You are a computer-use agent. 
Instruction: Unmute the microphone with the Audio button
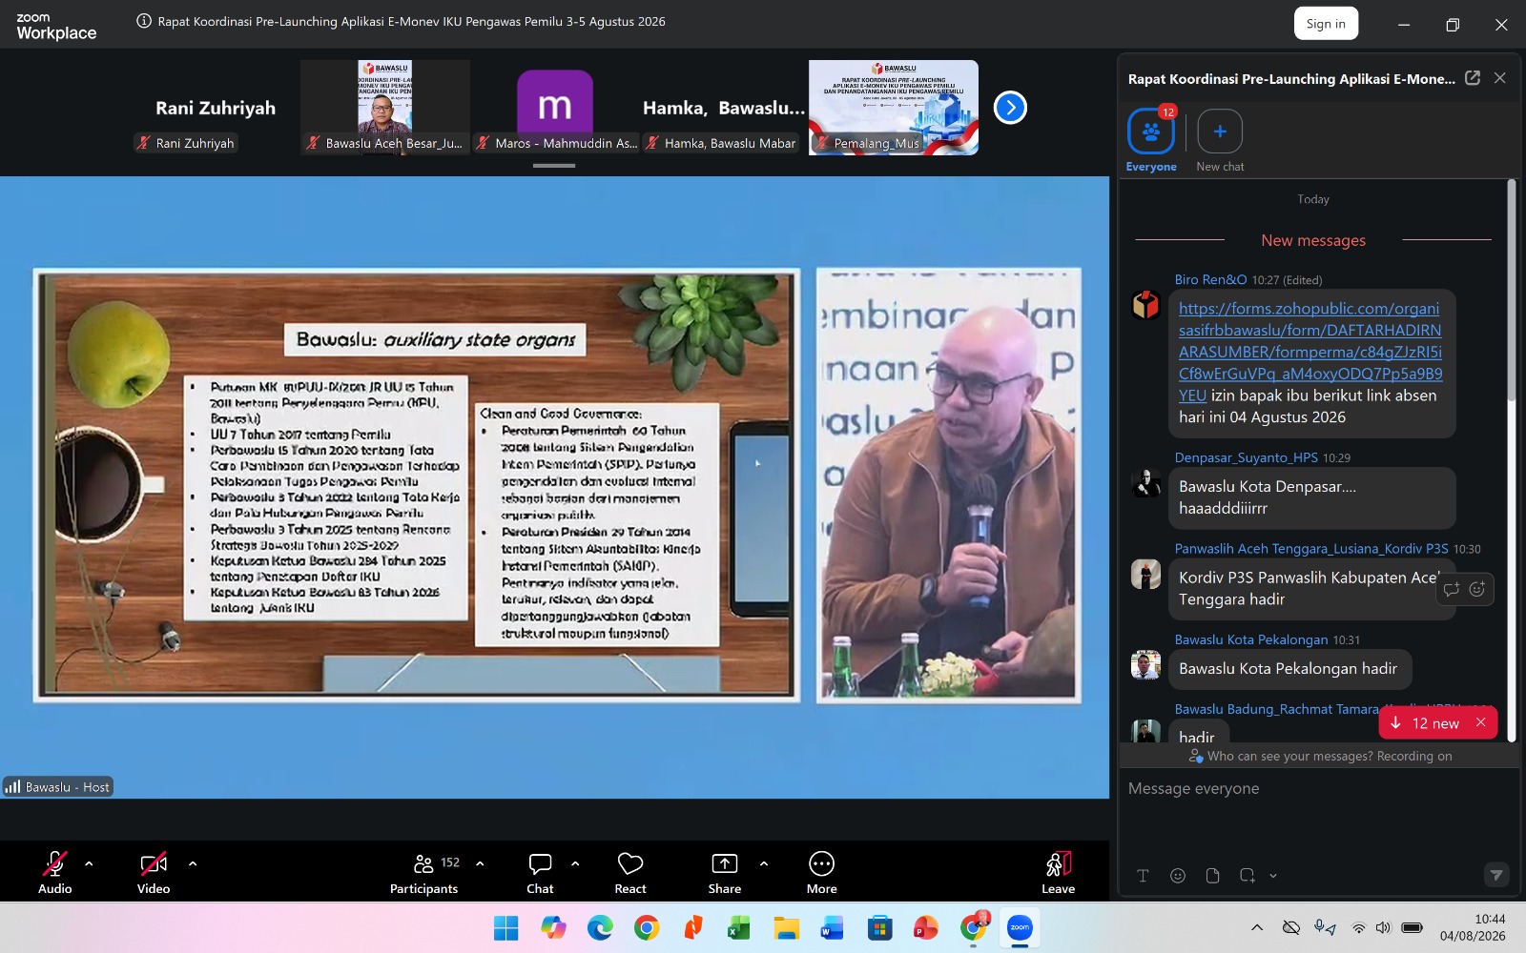[x=55, y=872]
